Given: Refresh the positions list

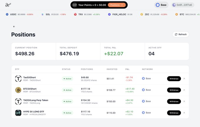Looking at the screenshot, I should [181, 34].
